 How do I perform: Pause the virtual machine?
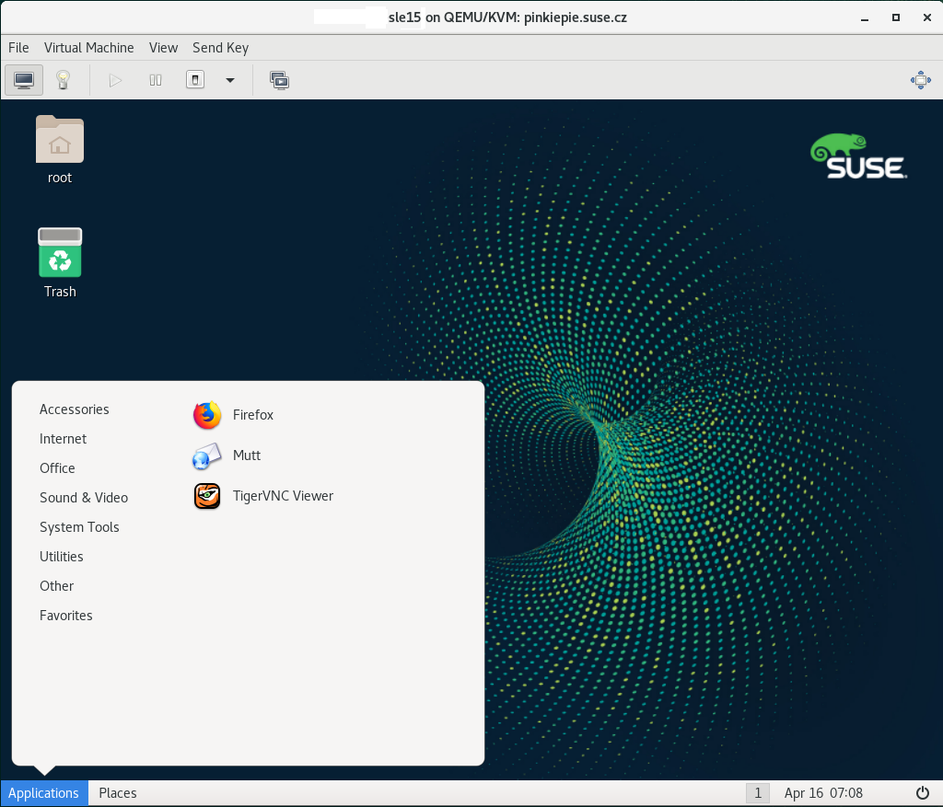156,80
